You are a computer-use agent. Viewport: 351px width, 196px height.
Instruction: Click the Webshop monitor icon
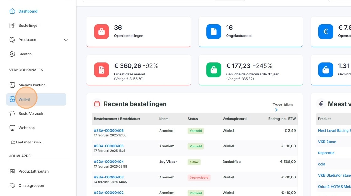point(12,128)
